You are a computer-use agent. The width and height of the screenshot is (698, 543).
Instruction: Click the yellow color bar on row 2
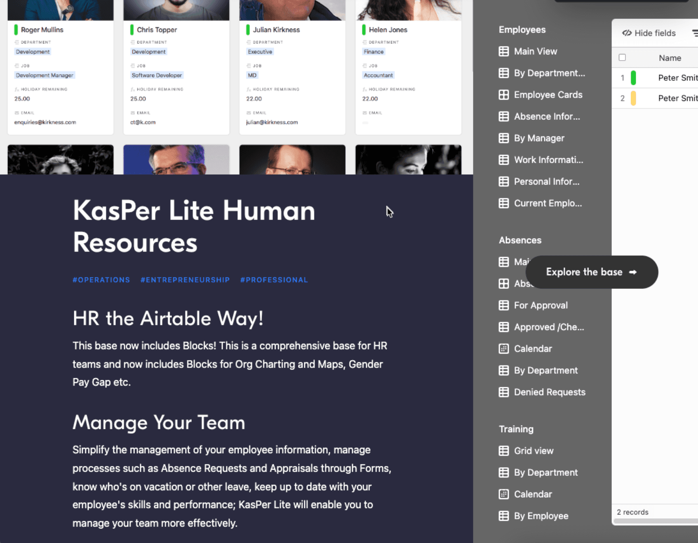pos(633,98)
